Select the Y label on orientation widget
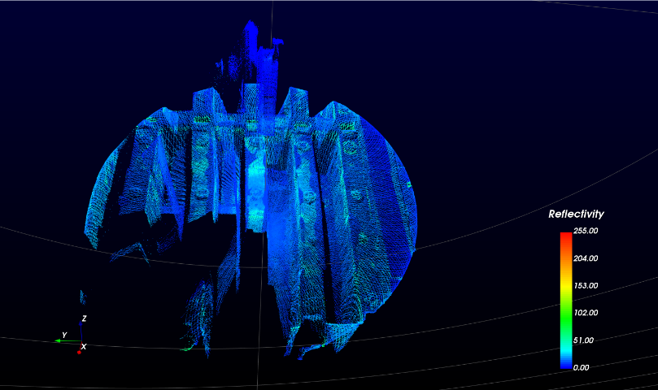The width and height of the screenshot is (658, 390). pos(64,335)
